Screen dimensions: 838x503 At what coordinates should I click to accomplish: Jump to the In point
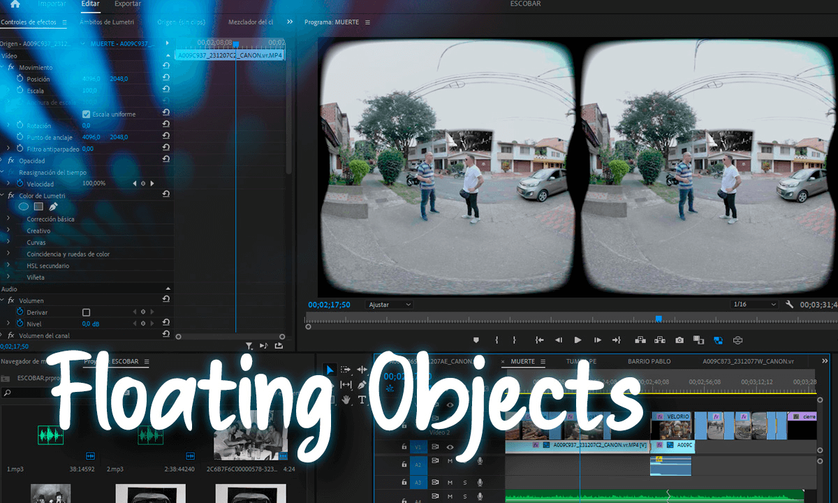point(539,340)
